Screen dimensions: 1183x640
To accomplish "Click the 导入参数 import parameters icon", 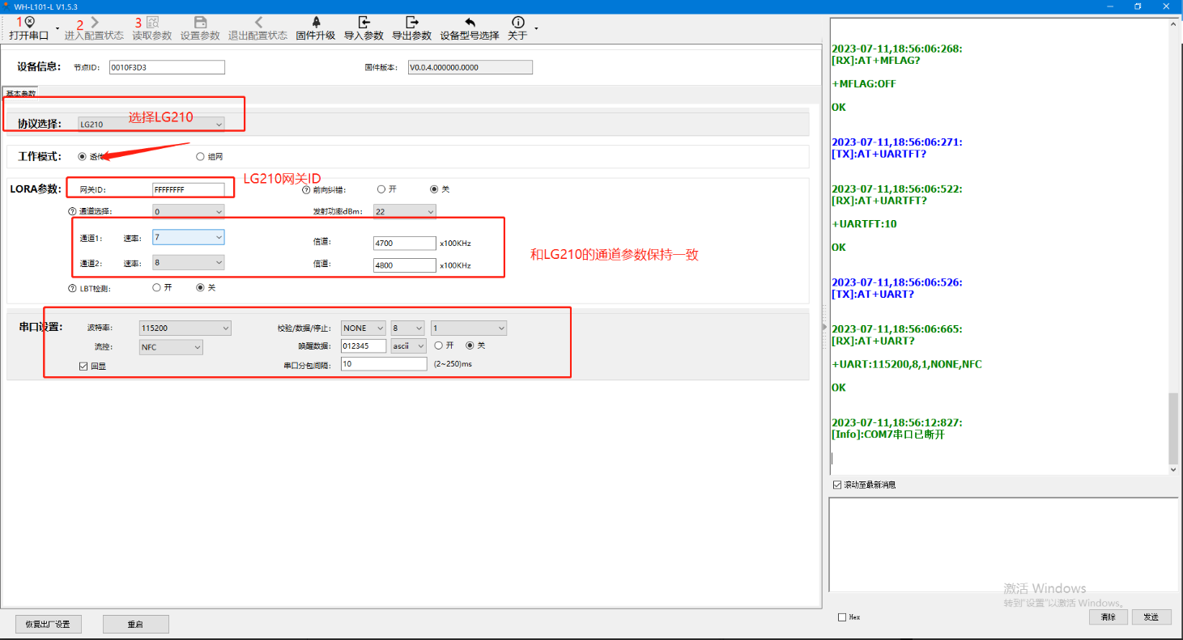I will 364,23.
